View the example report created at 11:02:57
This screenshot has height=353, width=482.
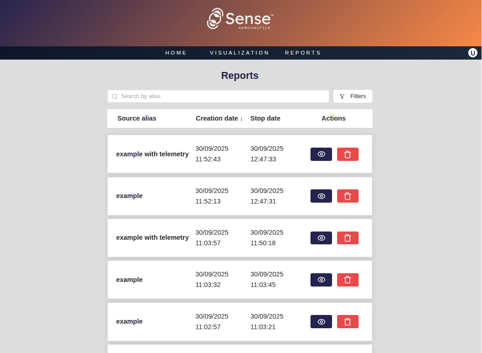321,321
